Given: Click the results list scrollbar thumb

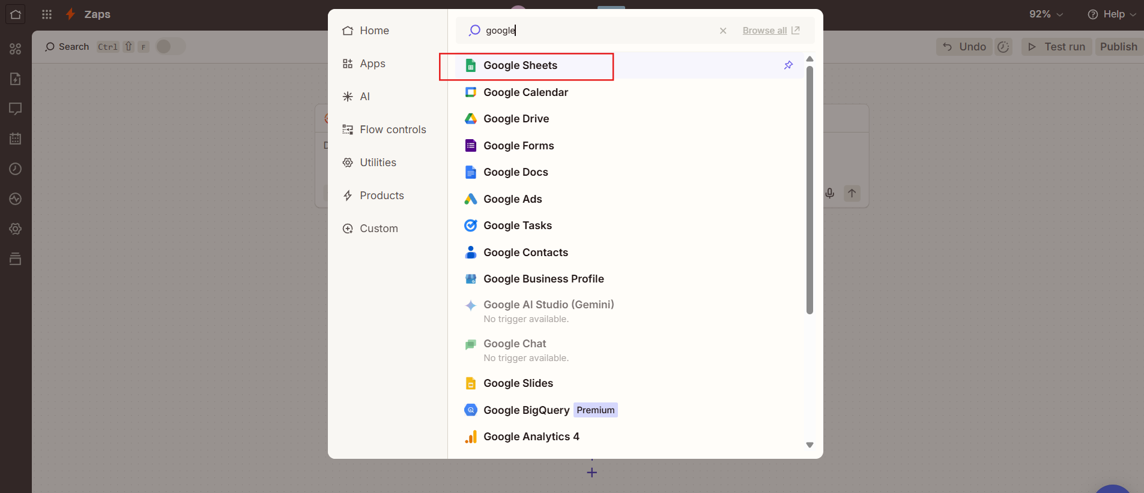Looking at the screenshot, I should click(x=810, y=190).
